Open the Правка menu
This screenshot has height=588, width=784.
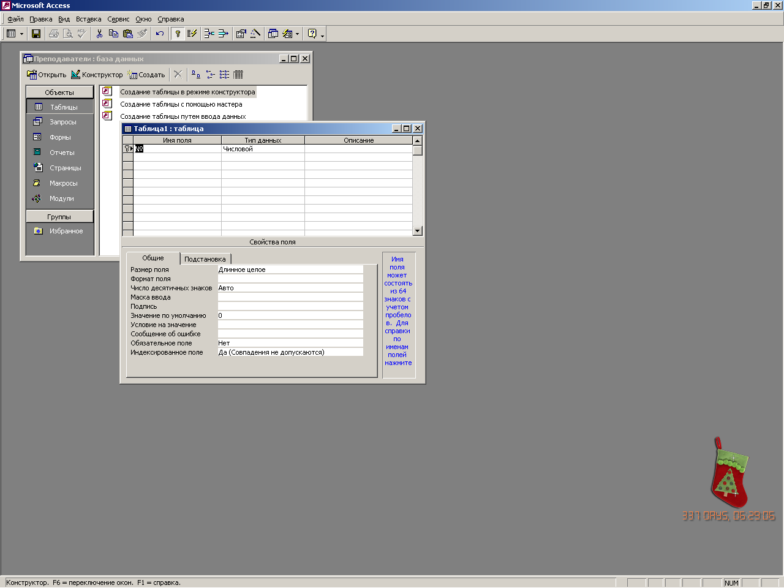41,19
